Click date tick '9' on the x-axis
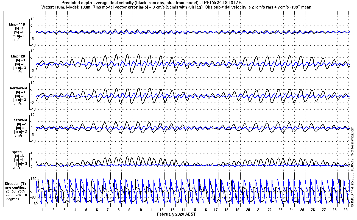 [129, 210]
